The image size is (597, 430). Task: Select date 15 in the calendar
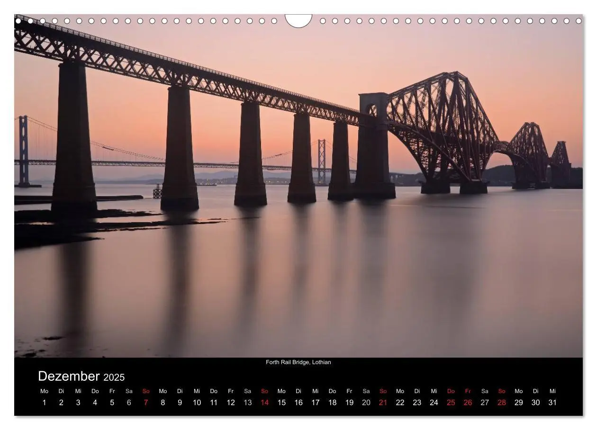tap(281, 403)
